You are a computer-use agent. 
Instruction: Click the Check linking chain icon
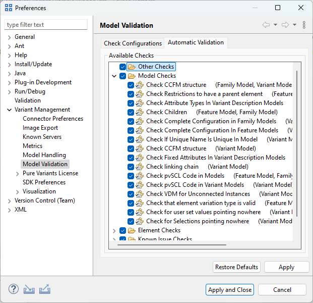140,167
